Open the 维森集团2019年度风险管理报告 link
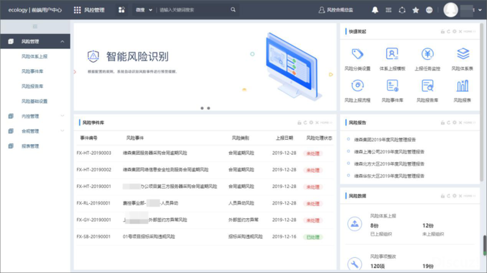The image size is (487, 273). (x=385, y=140)
